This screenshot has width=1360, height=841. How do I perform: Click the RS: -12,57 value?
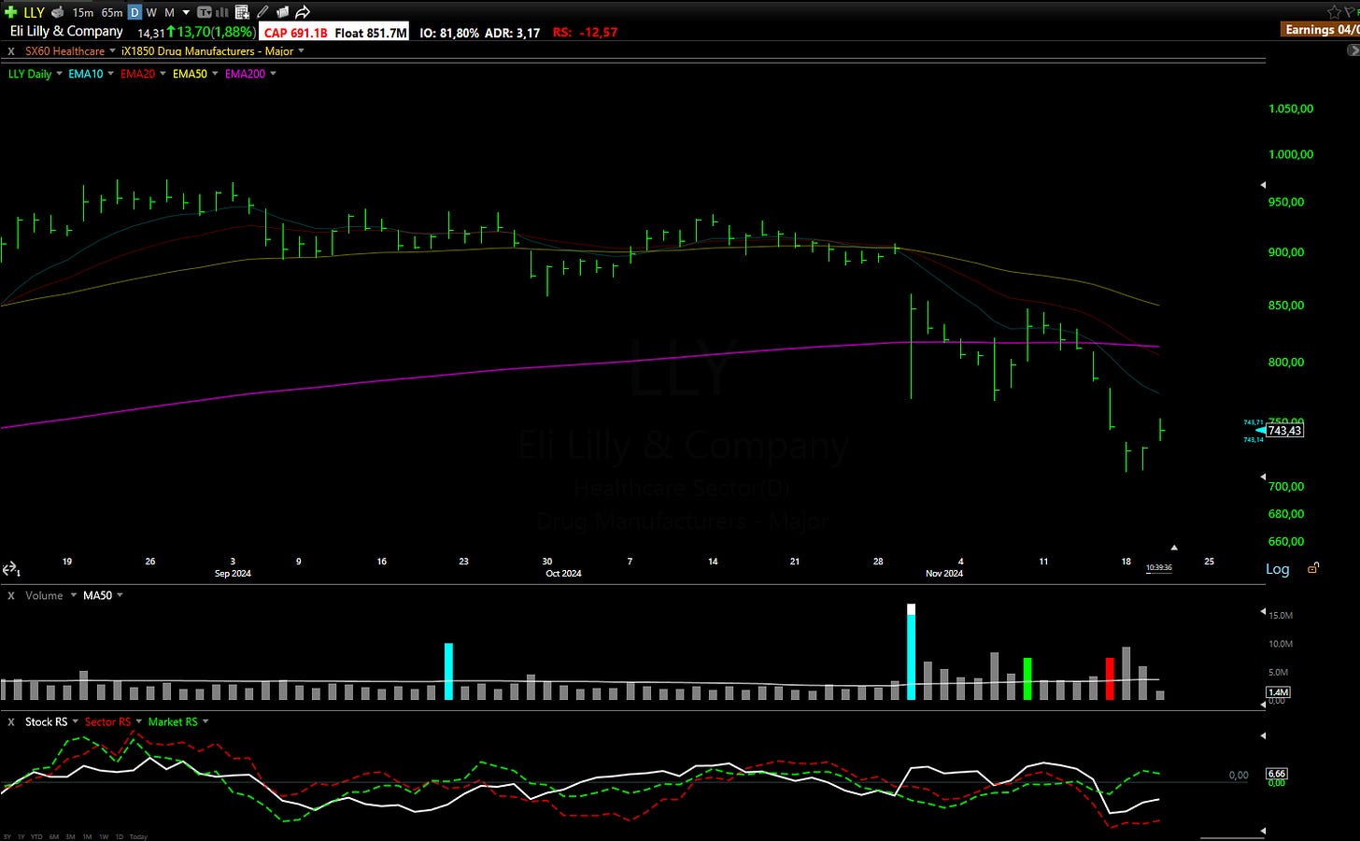(x=585, y=33)
